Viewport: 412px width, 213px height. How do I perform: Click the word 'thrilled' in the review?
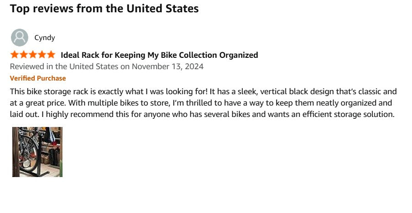coord(199,103)
